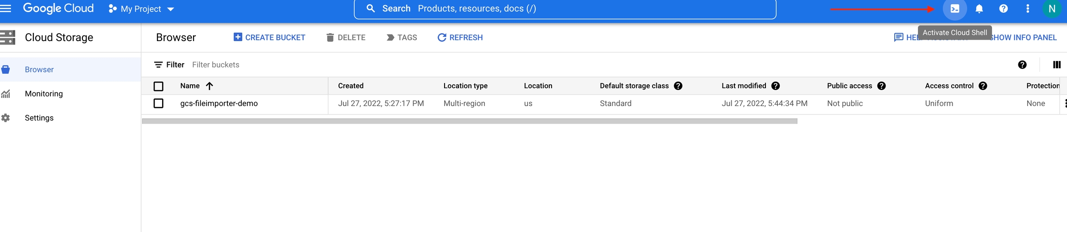The image size is (1067, 232).
Task: Open the account avatar menu
Action: 1052,9
